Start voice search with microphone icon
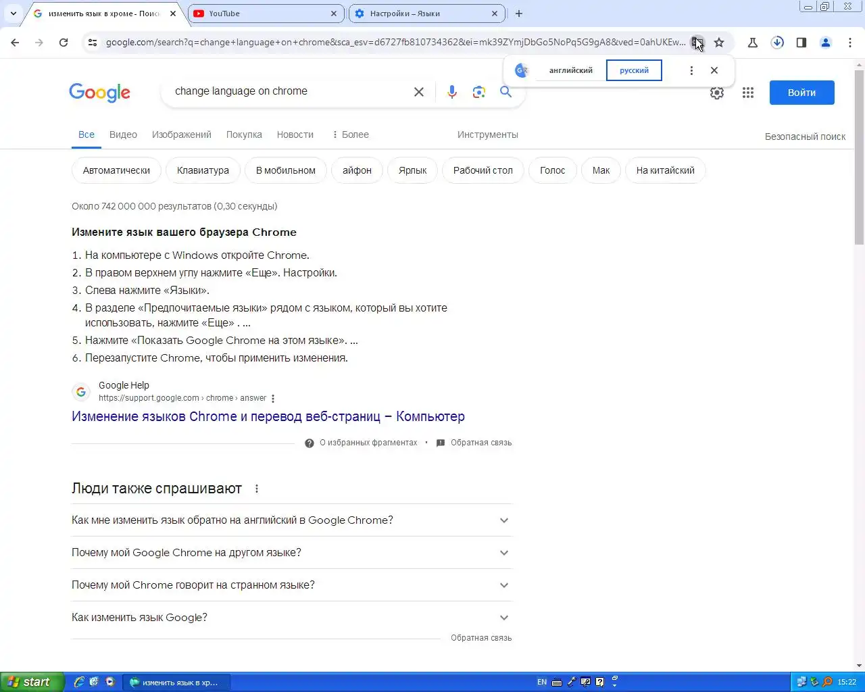Screen dimensions: 865x692 (452, 92)
